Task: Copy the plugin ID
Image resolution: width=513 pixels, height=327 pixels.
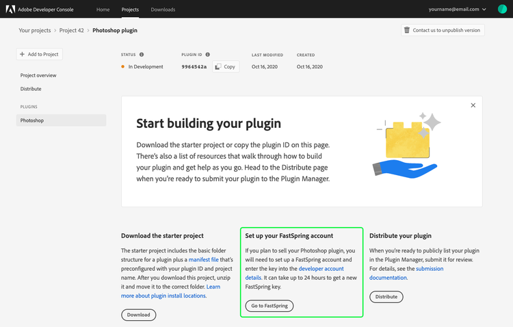Action: tap(225, 67)
